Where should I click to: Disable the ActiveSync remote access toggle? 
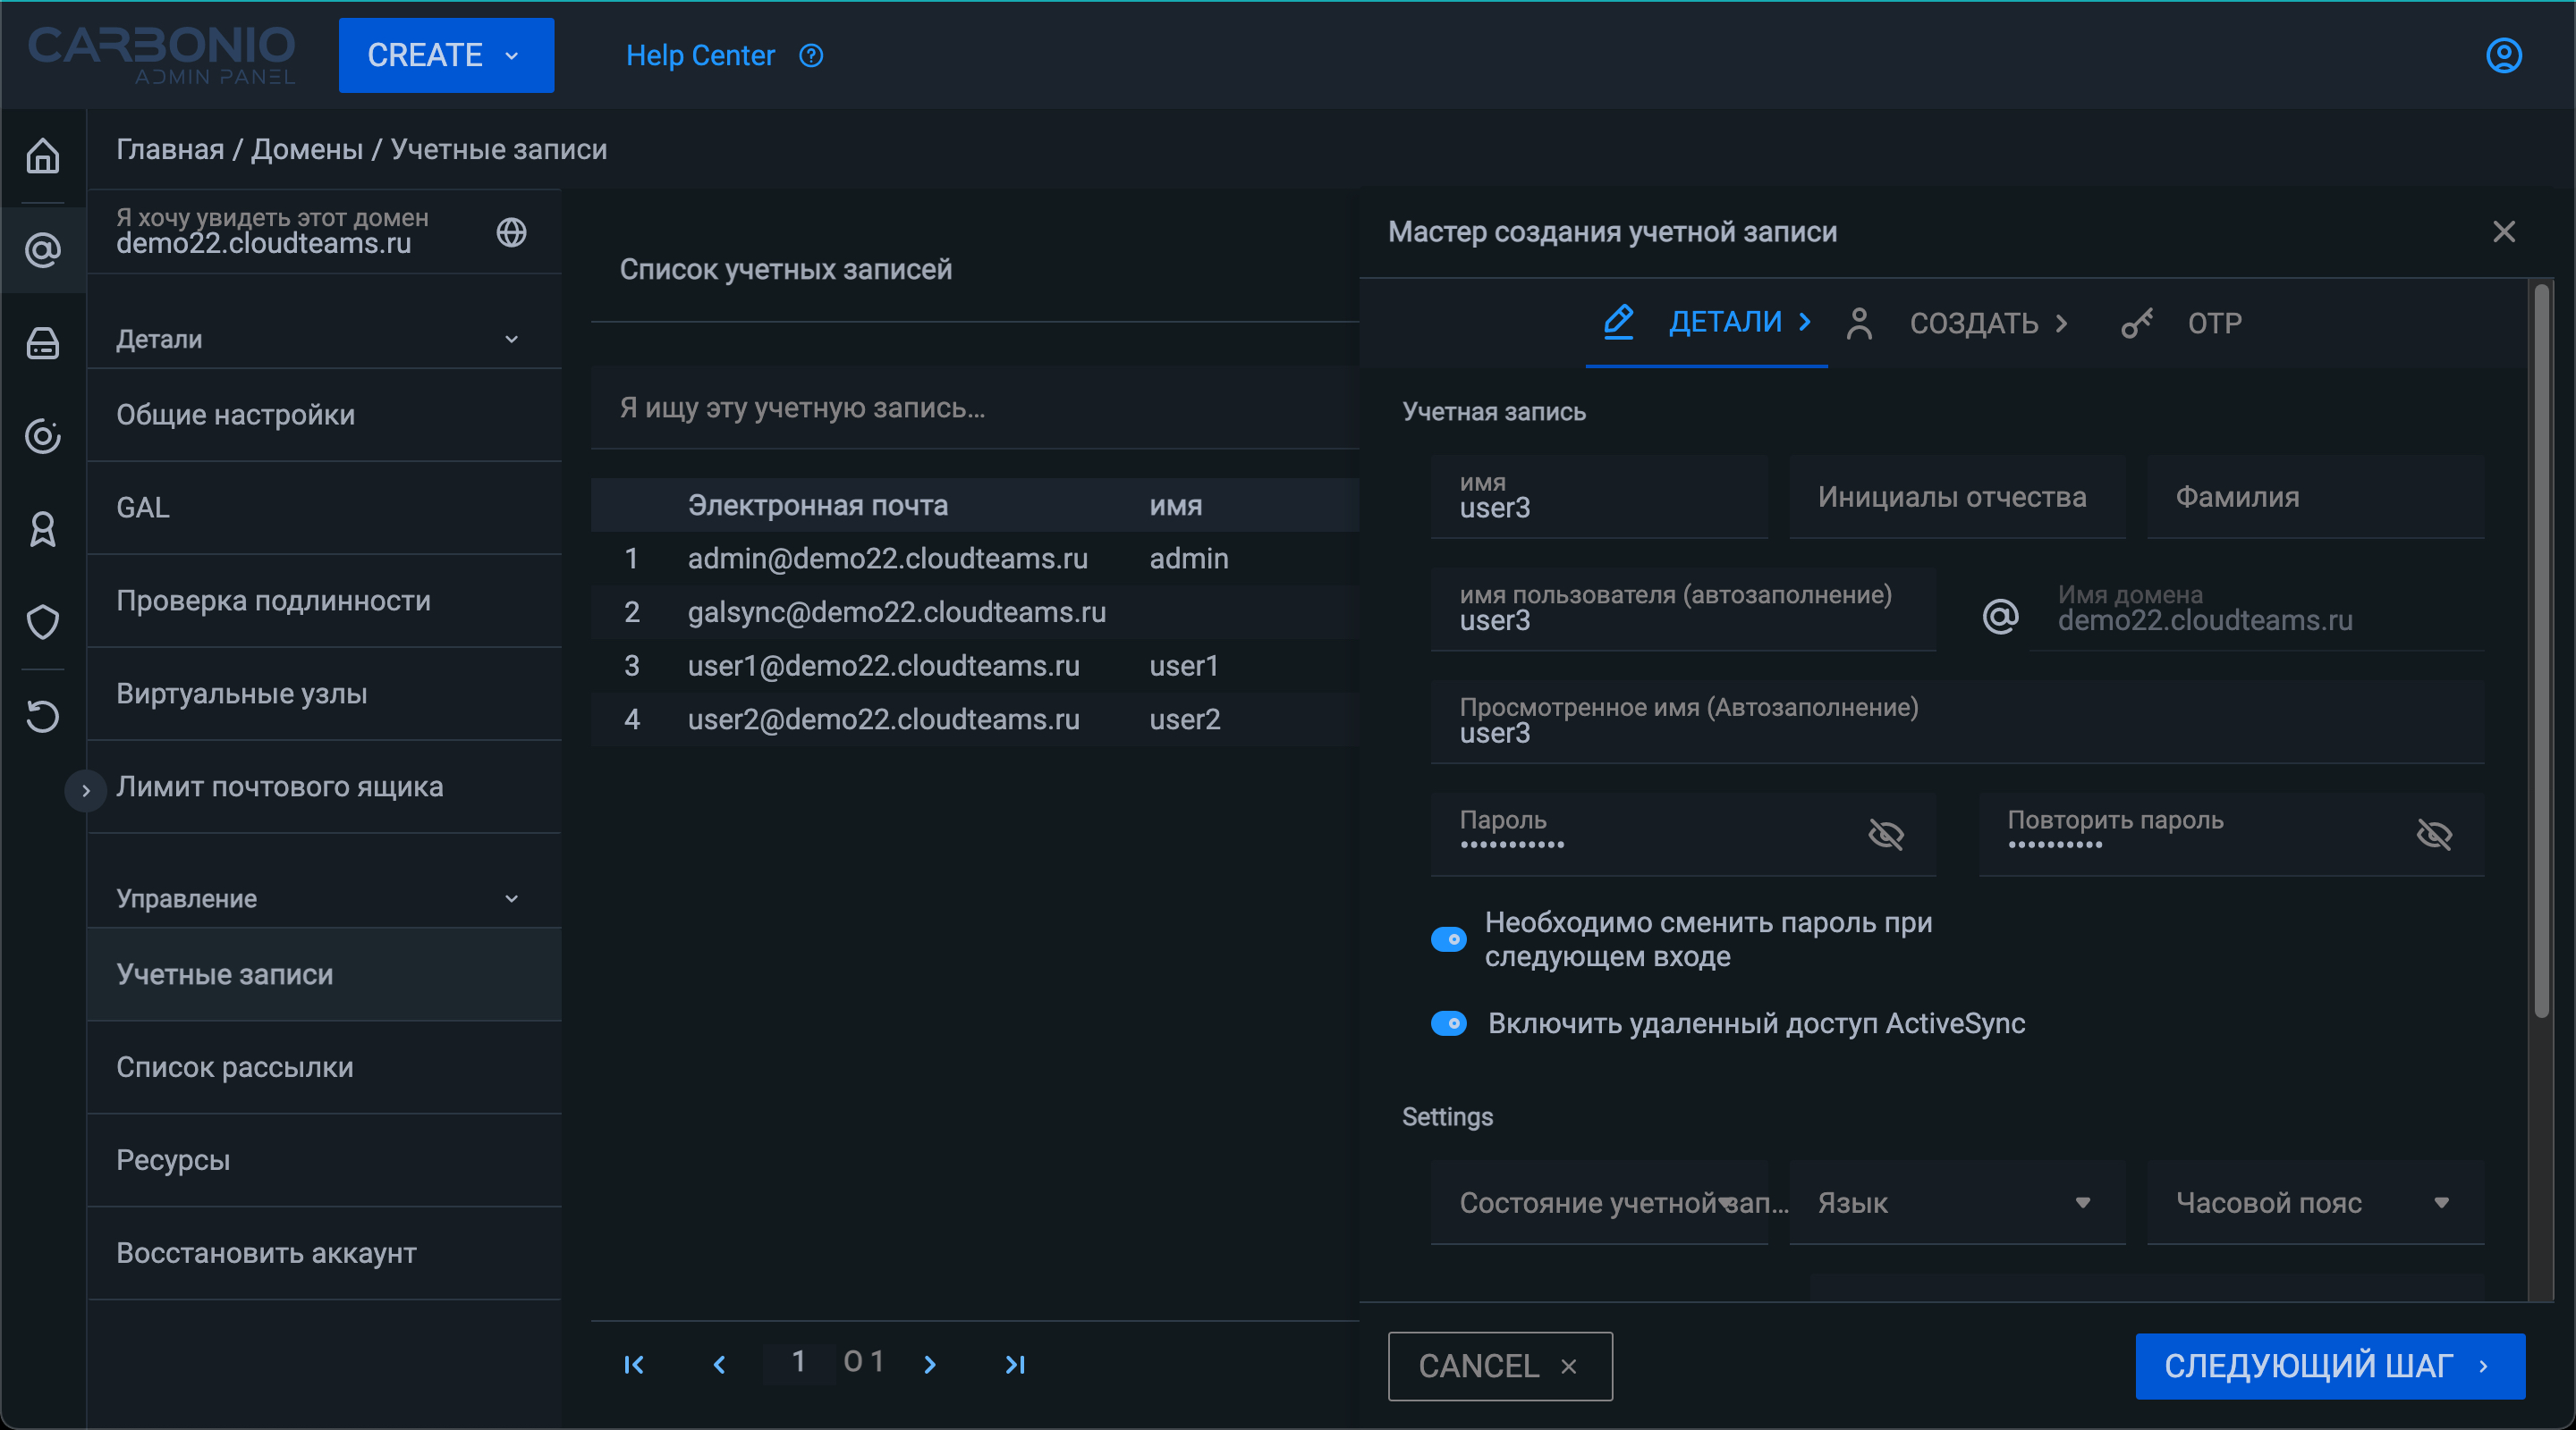pos(1449,1023)
